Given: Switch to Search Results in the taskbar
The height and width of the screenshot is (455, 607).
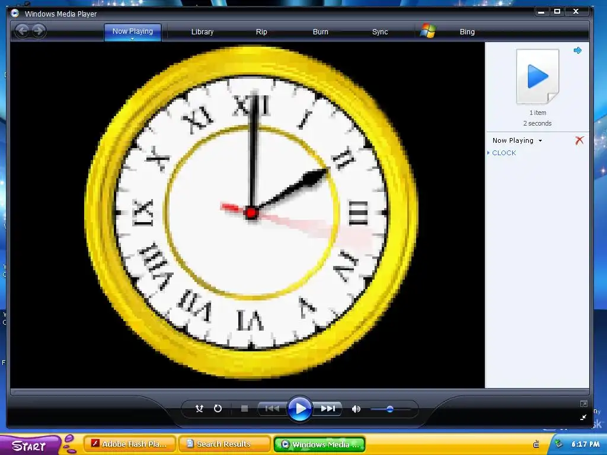Looking at the screenshot, I should click(x=223, y=444).
